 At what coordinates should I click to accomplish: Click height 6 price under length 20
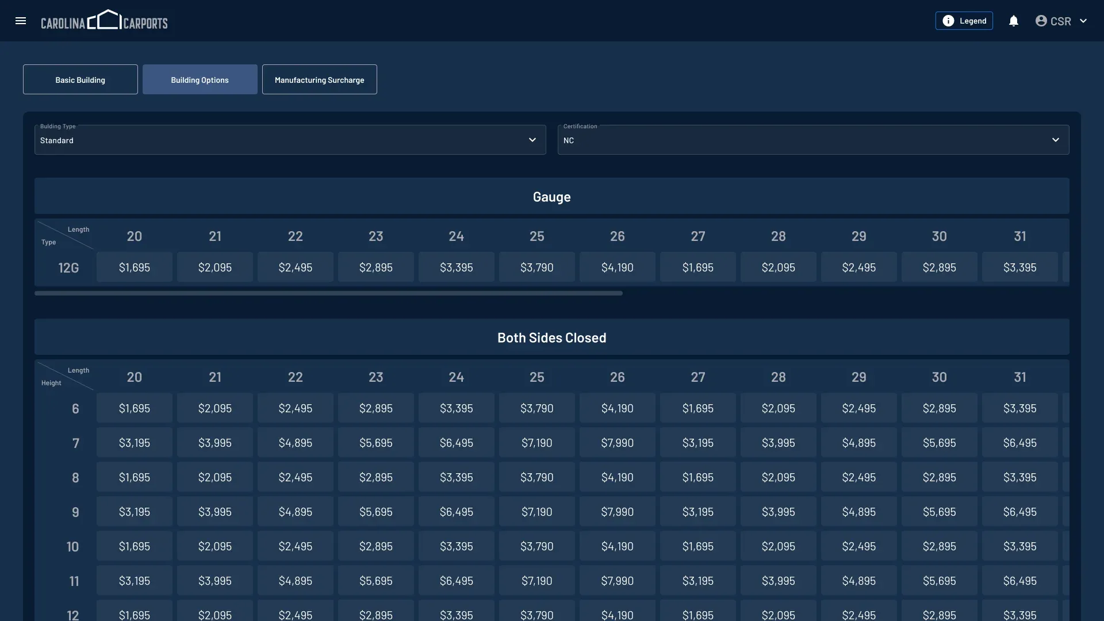pyautogui.click(x=135, y=408)
